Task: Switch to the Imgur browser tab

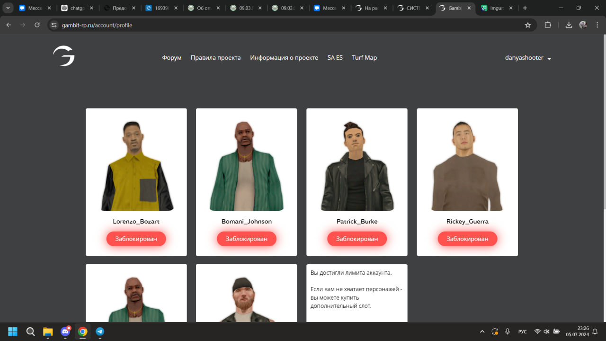Action: pos(494,8)
